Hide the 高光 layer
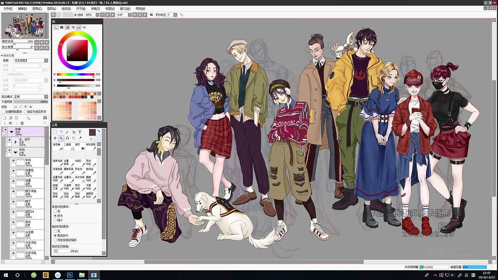498x280 pixels. pyautogui.click(x=13, y=222)
